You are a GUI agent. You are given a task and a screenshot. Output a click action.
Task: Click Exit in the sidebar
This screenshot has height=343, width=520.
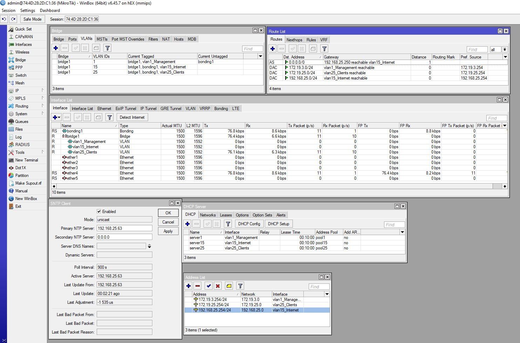pyautogui.click(x=18, y=206)
